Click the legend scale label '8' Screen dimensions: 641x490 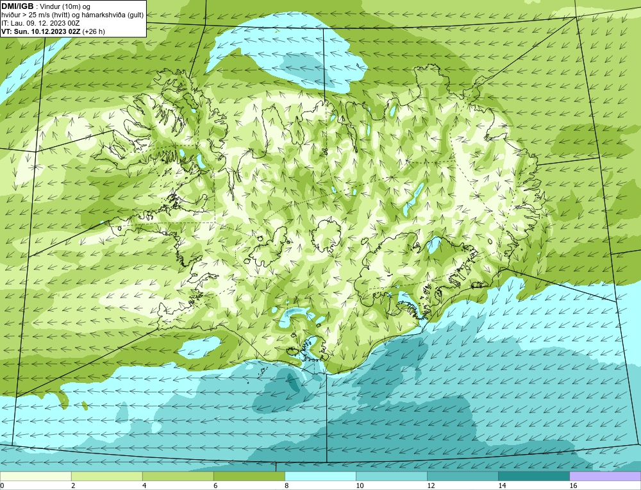click(287, 486)
